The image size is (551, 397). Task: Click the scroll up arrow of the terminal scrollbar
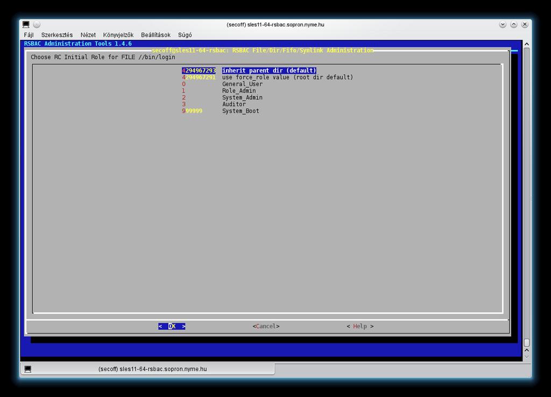point(526,44)
